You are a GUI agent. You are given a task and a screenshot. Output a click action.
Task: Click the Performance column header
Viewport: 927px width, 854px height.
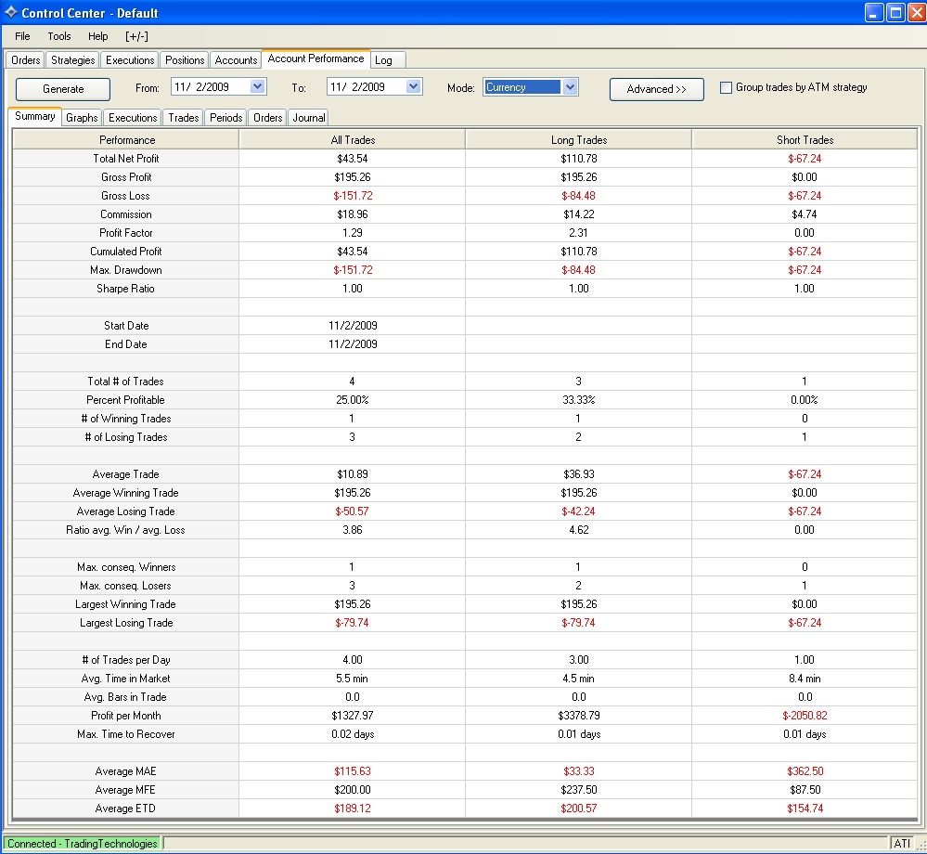[126, 139]
